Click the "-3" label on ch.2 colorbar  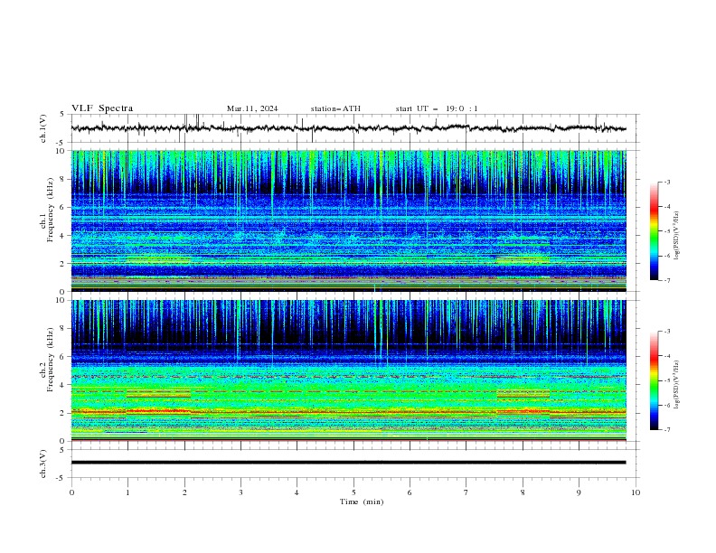[666, 332]
